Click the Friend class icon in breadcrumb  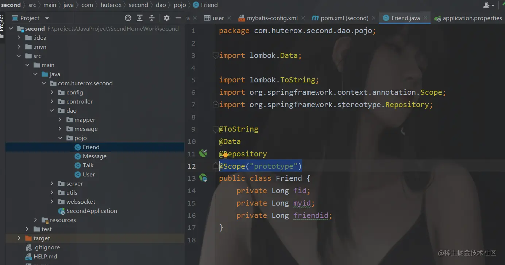[x=196, y=5]
